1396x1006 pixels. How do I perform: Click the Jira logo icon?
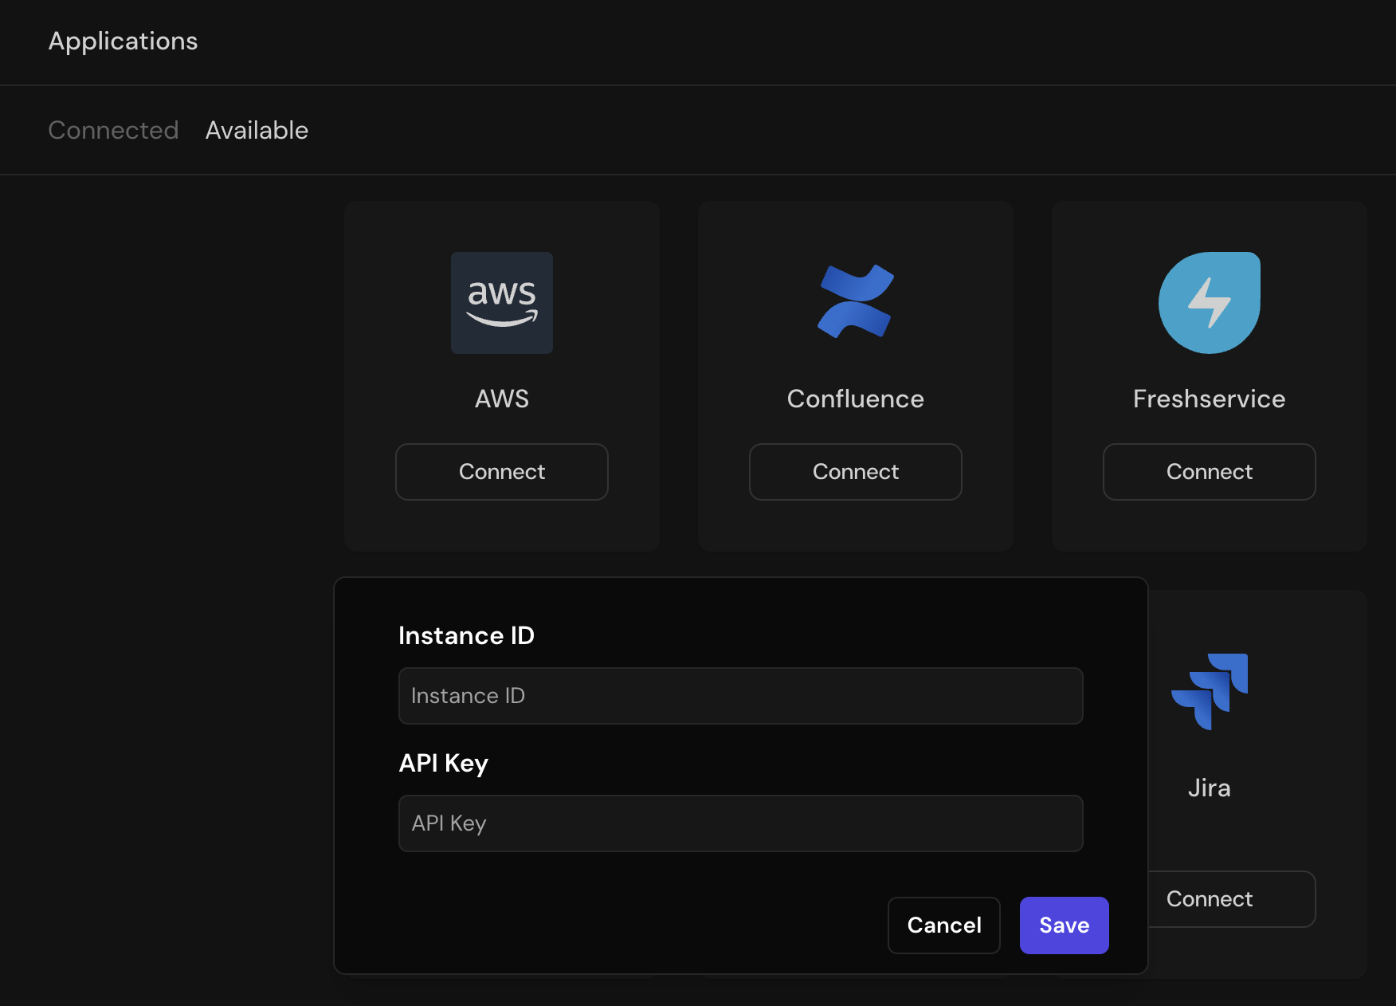[x=1209, y=692]
